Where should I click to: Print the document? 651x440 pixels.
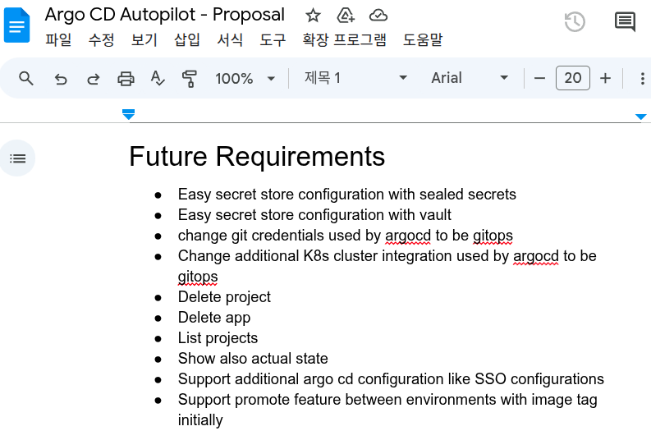(126, 79)
